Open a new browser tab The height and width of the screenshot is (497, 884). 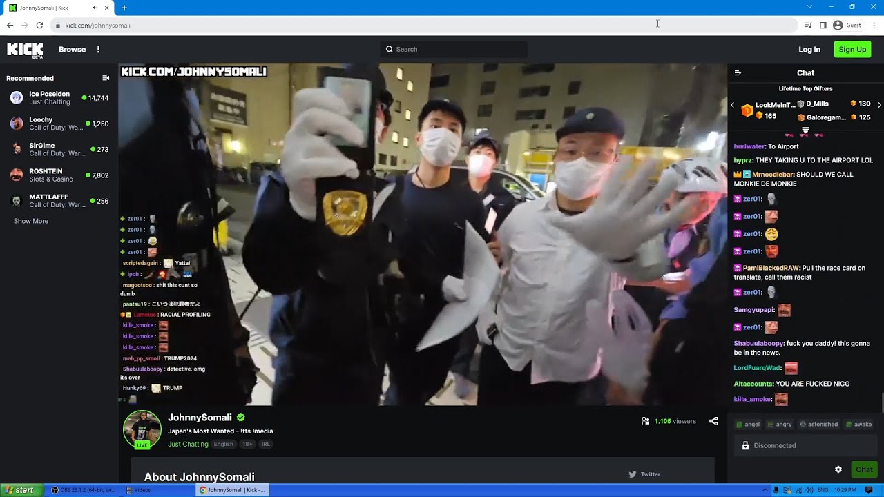pyautogui.click(x=124, y=8)
